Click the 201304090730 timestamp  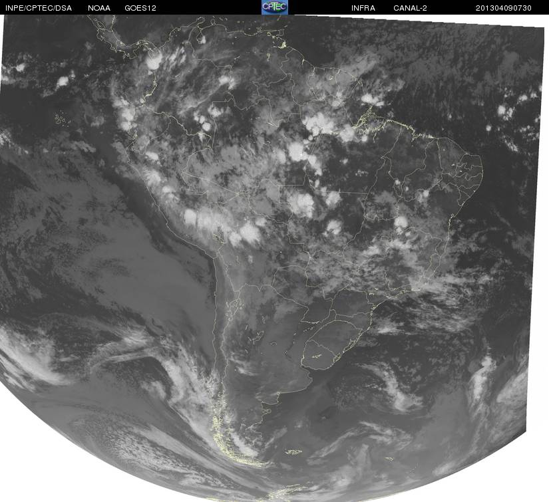[x=504, y=8]
